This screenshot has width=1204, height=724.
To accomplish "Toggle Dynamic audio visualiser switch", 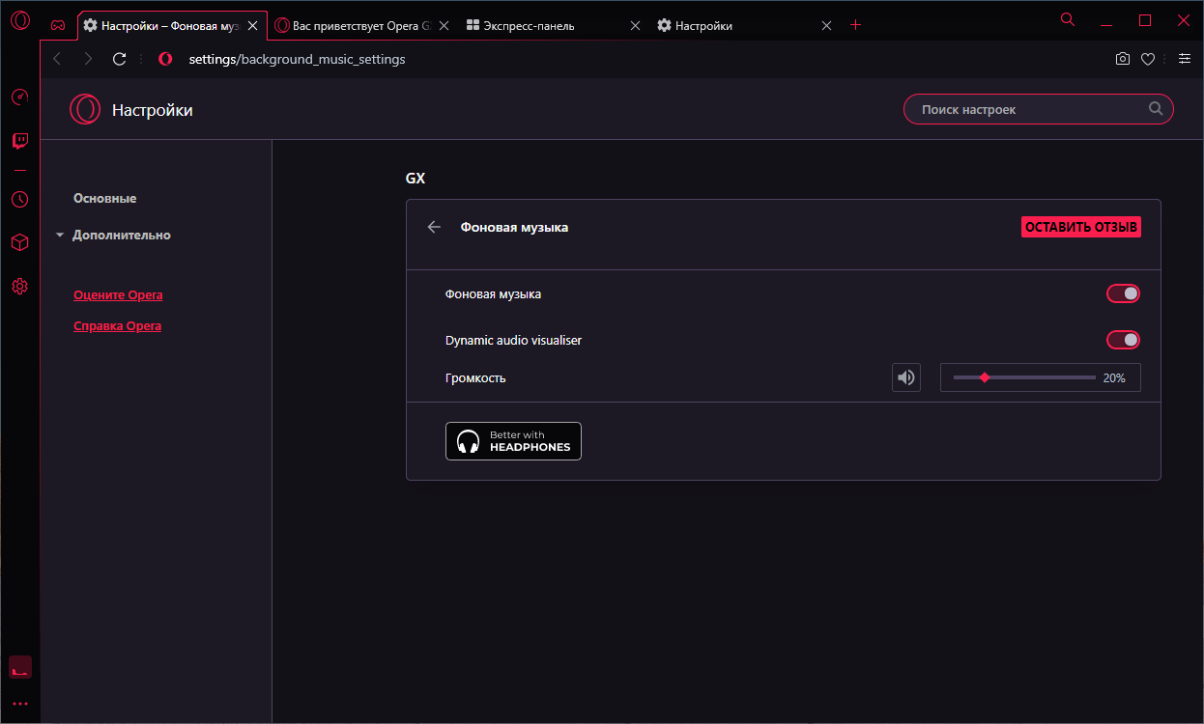I will 1123,340.
